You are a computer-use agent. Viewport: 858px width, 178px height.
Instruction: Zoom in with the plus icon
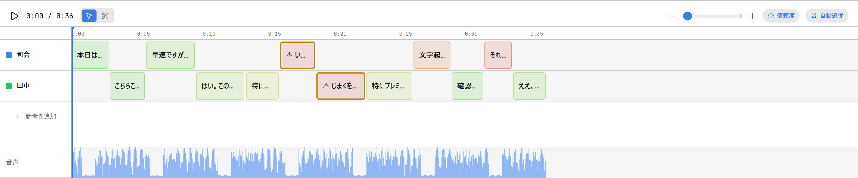tap(753, 16)
